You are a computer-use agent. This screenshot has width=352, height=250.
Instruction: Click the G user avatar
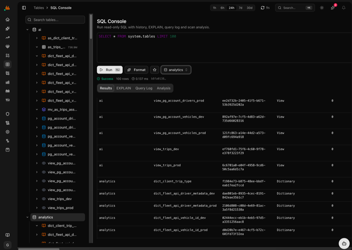click(8, 245)
